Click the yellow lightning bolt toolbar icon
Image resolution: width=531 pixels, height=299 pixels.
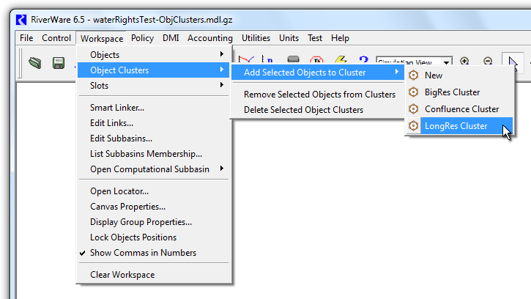click(x=341, y=59)
